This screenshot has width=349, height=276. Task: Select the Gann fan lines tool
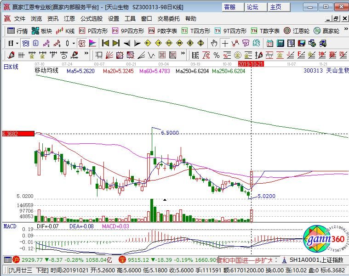109,55
